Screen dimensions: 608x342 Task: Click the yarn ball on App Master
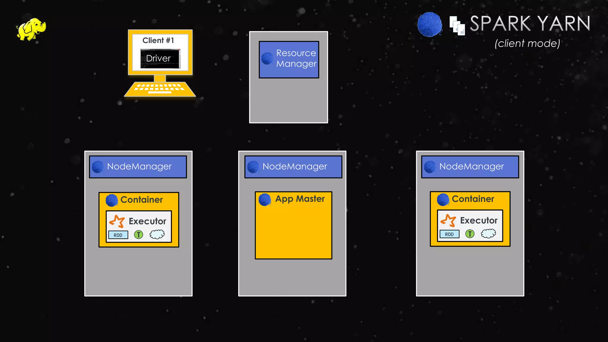pos(265,199)
